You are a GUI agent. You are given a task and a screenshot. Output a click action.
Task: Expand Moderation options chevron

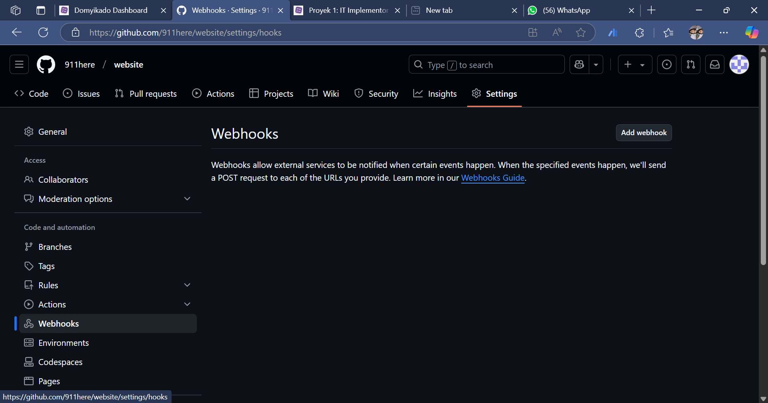pos(187,199)
